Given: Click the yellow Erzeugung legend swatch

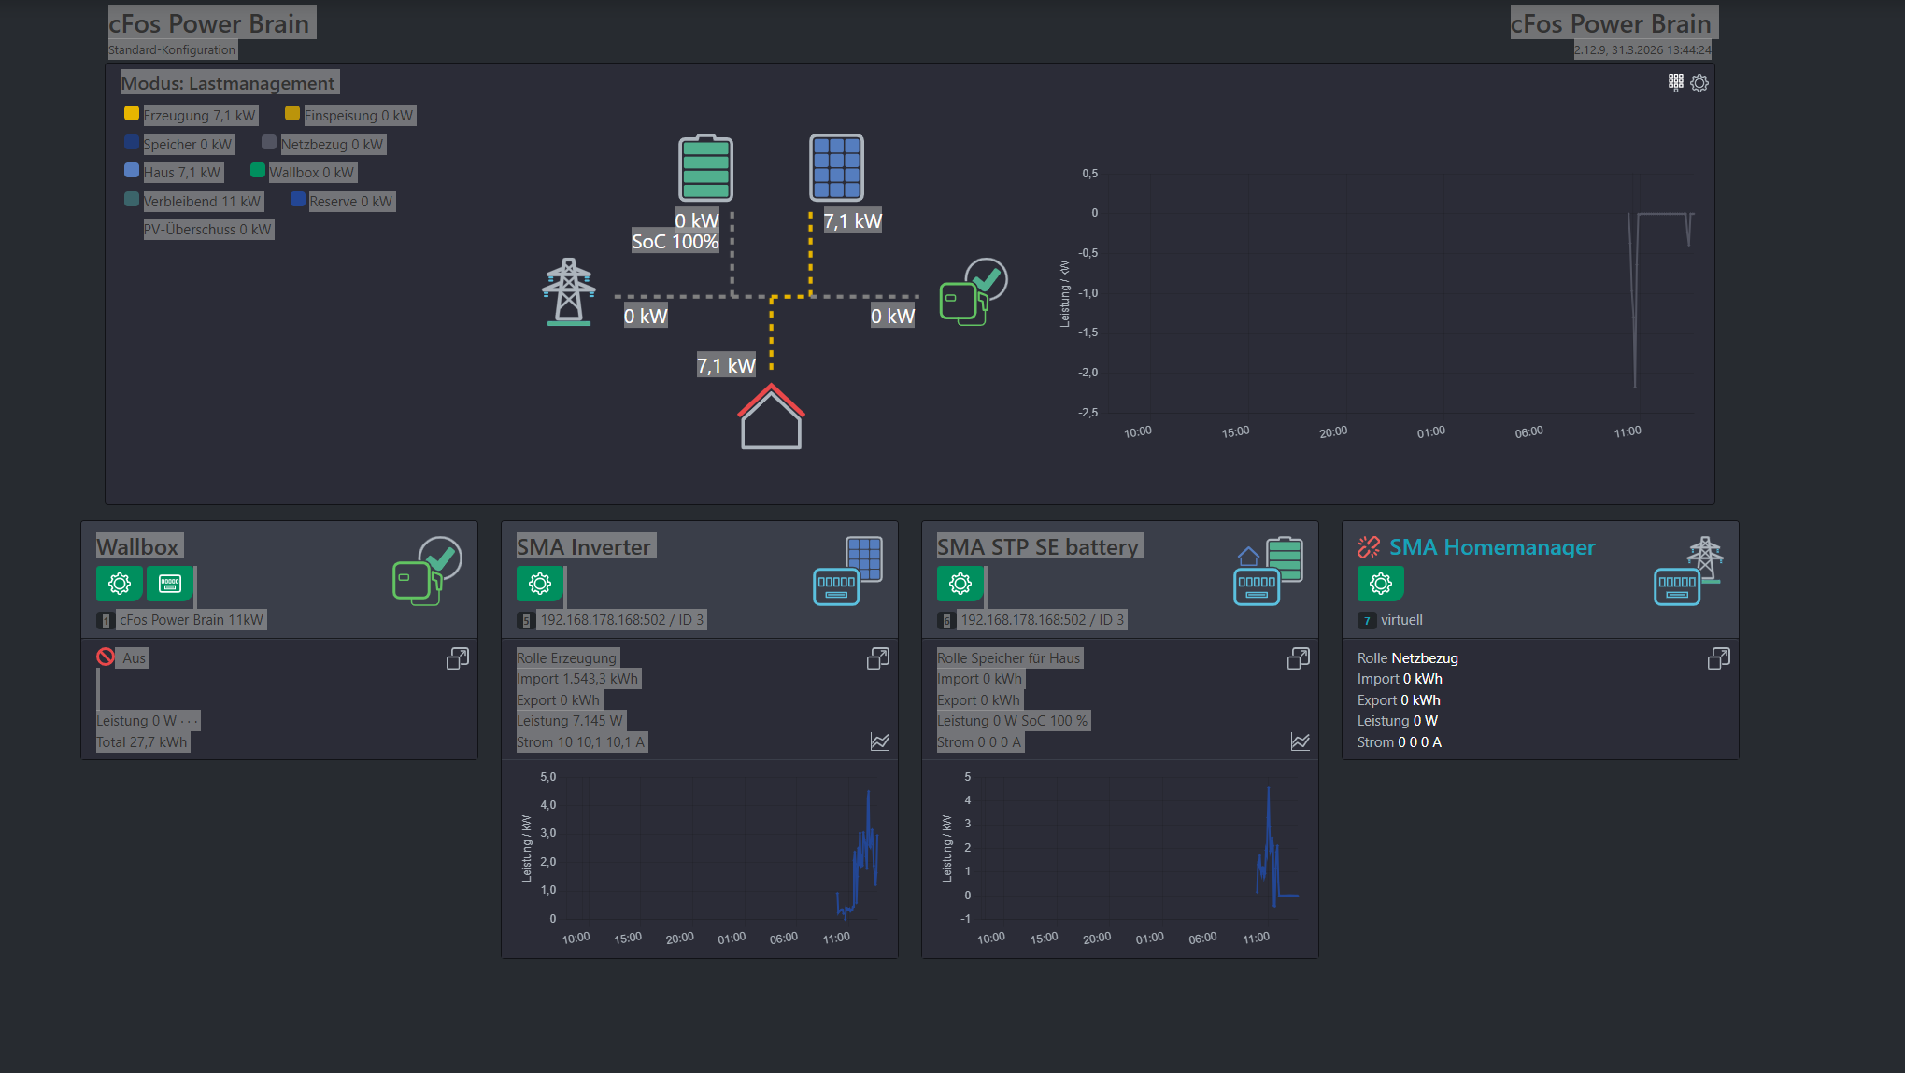Looking at the screenshot, I should coord(132,114).
